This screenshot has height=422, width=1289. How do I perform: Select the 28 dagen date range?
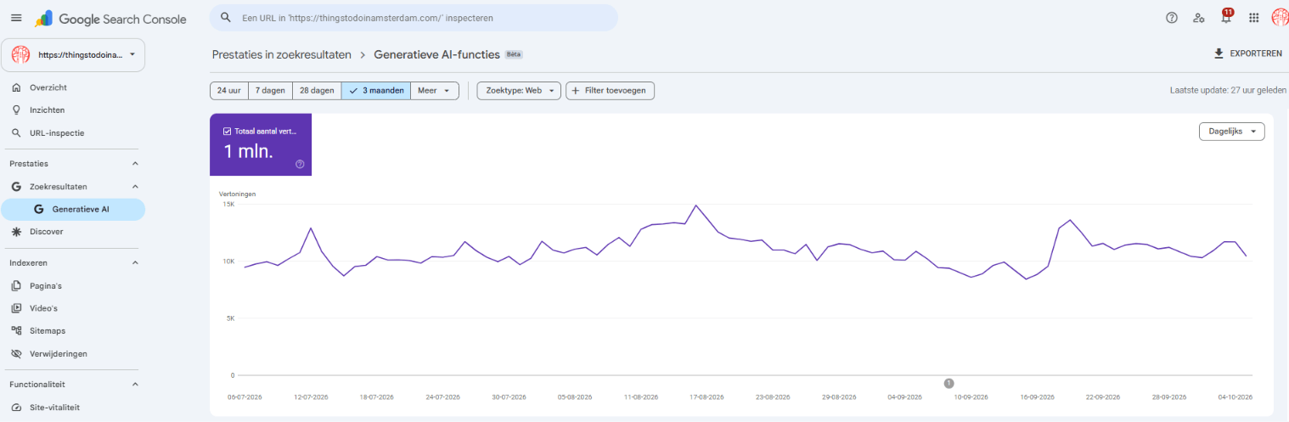317,90
